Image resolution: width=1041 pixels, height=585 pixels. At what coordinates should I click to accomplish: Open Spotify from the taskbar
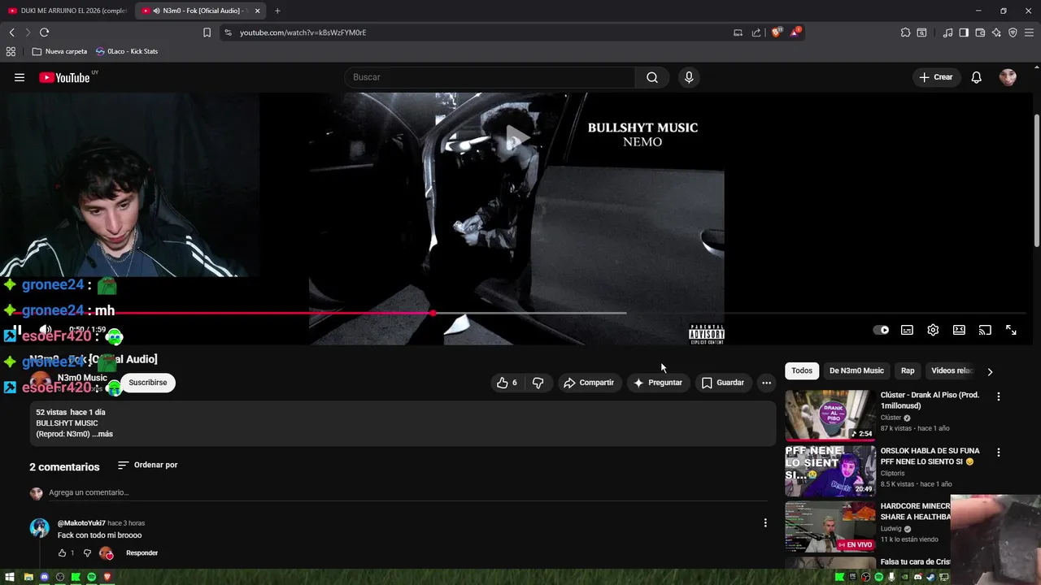(92, 577)
